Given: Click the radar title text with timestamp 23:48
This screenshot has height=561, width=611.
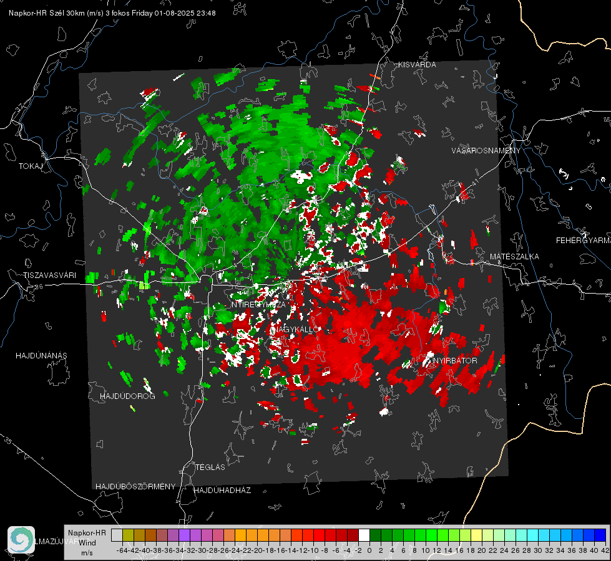Looking at the screenshot, I should pyautogui.click(x=112, y=13).
